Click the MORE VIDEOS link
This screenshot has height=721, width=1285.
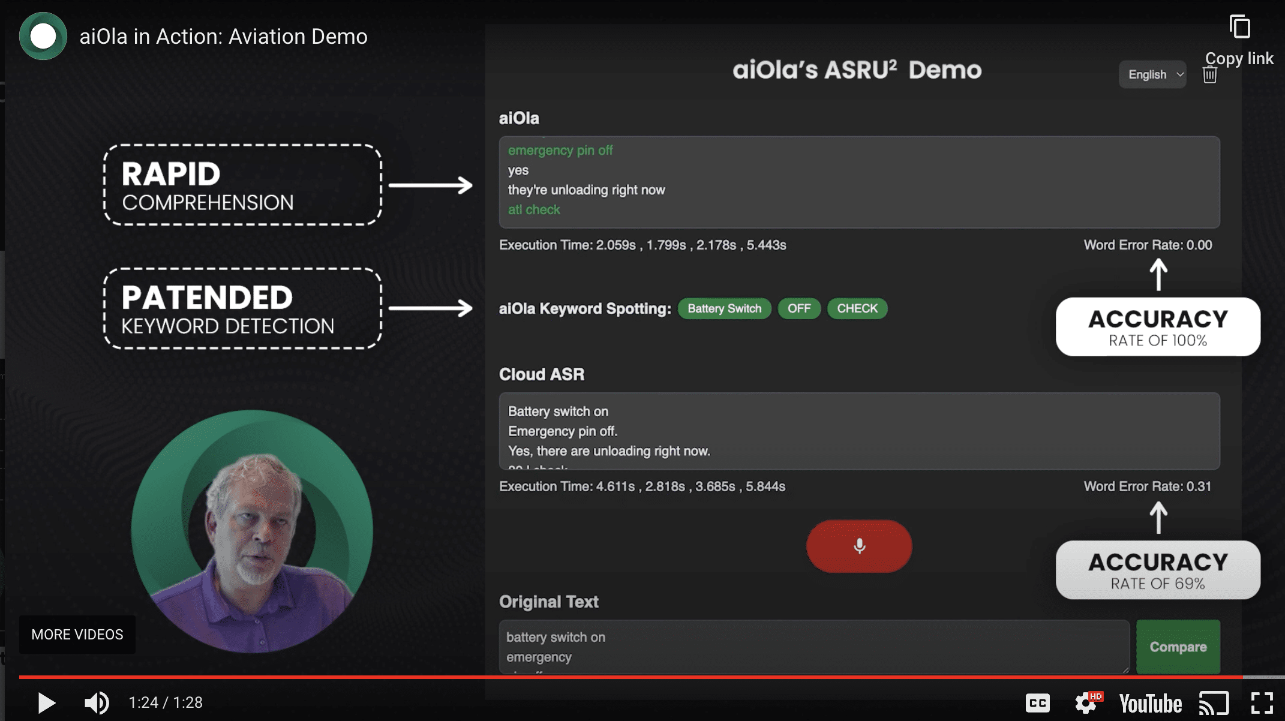76,633
